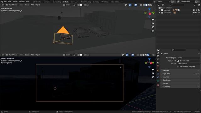Open the Device GPU Compute dropdown

188,64
